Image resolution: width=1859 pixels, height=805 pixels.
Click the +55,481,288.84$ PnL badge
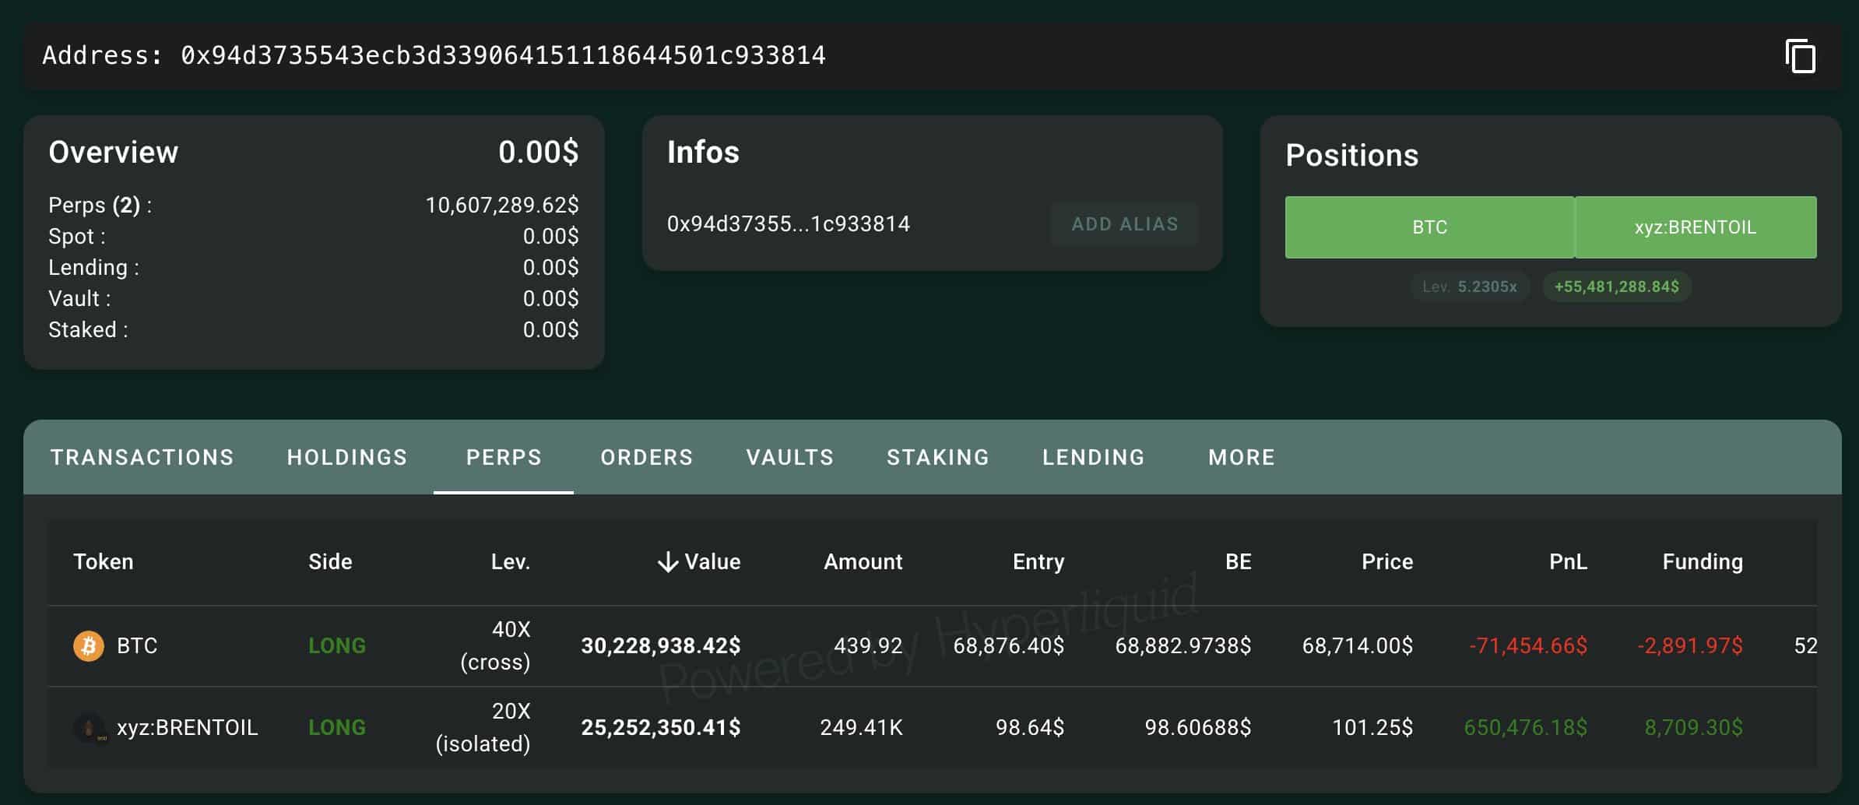[1617, 286]
